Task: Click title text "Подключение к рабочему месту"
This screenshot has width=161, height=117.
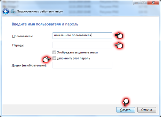Action: pos(40,11)
